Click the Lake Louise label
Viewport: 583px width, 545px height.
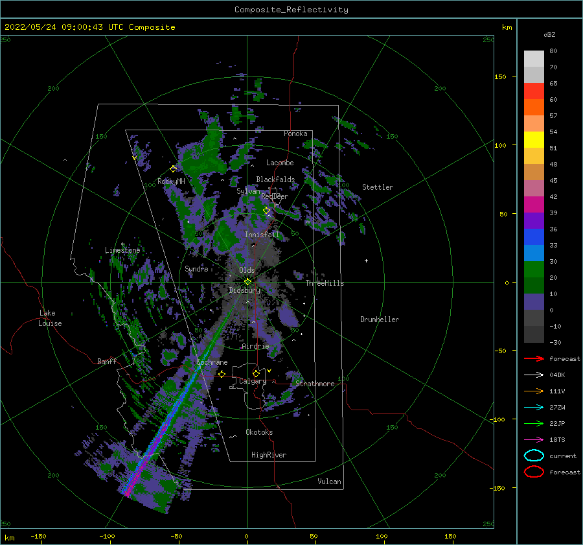pos(50,318)
